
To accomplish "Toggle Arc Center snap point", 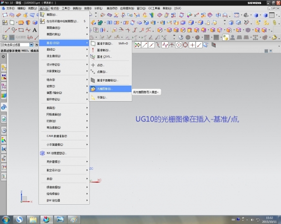I will pos(179,45).
